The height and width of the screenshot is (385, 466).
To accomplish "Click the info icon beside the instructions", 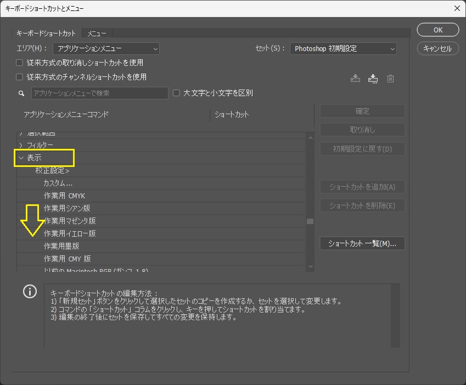I will tap(30, 292).
